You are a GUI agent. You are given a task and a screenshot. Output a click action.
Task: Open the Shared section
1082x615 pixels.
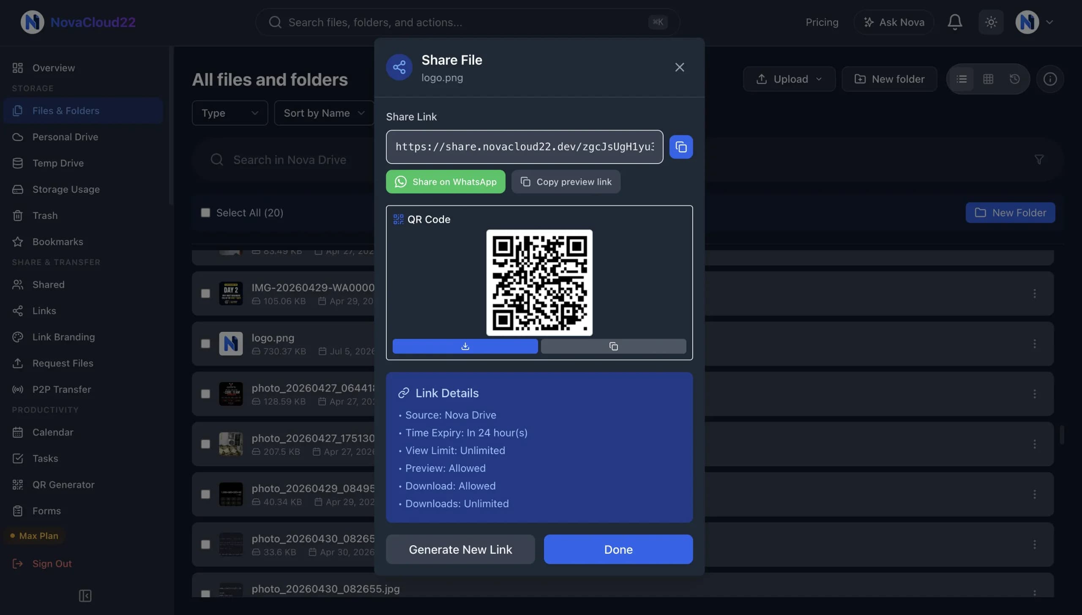click(83, 284)
